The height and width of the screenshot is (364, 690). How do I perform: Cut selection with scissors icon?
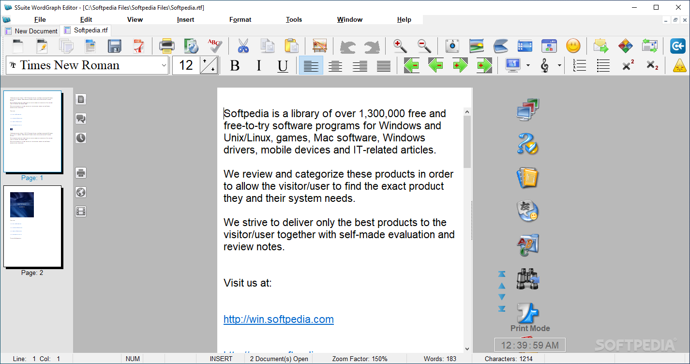tap(243, 46)
